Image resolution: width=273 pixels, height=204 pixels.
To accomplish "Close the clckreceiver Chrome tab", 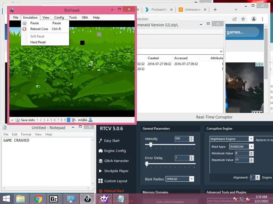I will pos(205,10).
